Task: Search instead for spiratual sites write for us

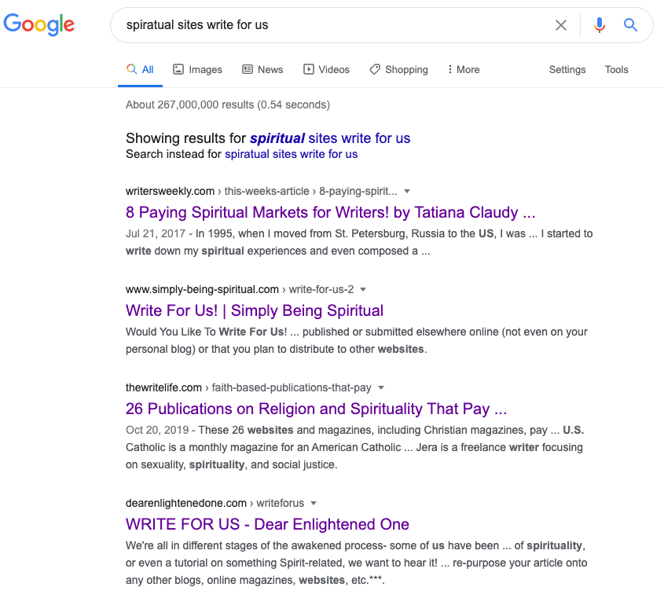Action: point(291,154)
